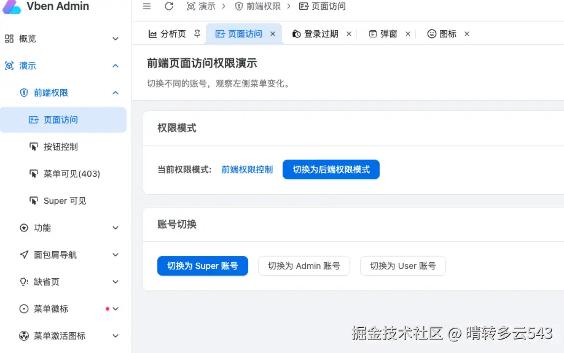Viewport: 564px width, 353px height.
Task: Select the 页面访问 tab
Action: (245, 34)
